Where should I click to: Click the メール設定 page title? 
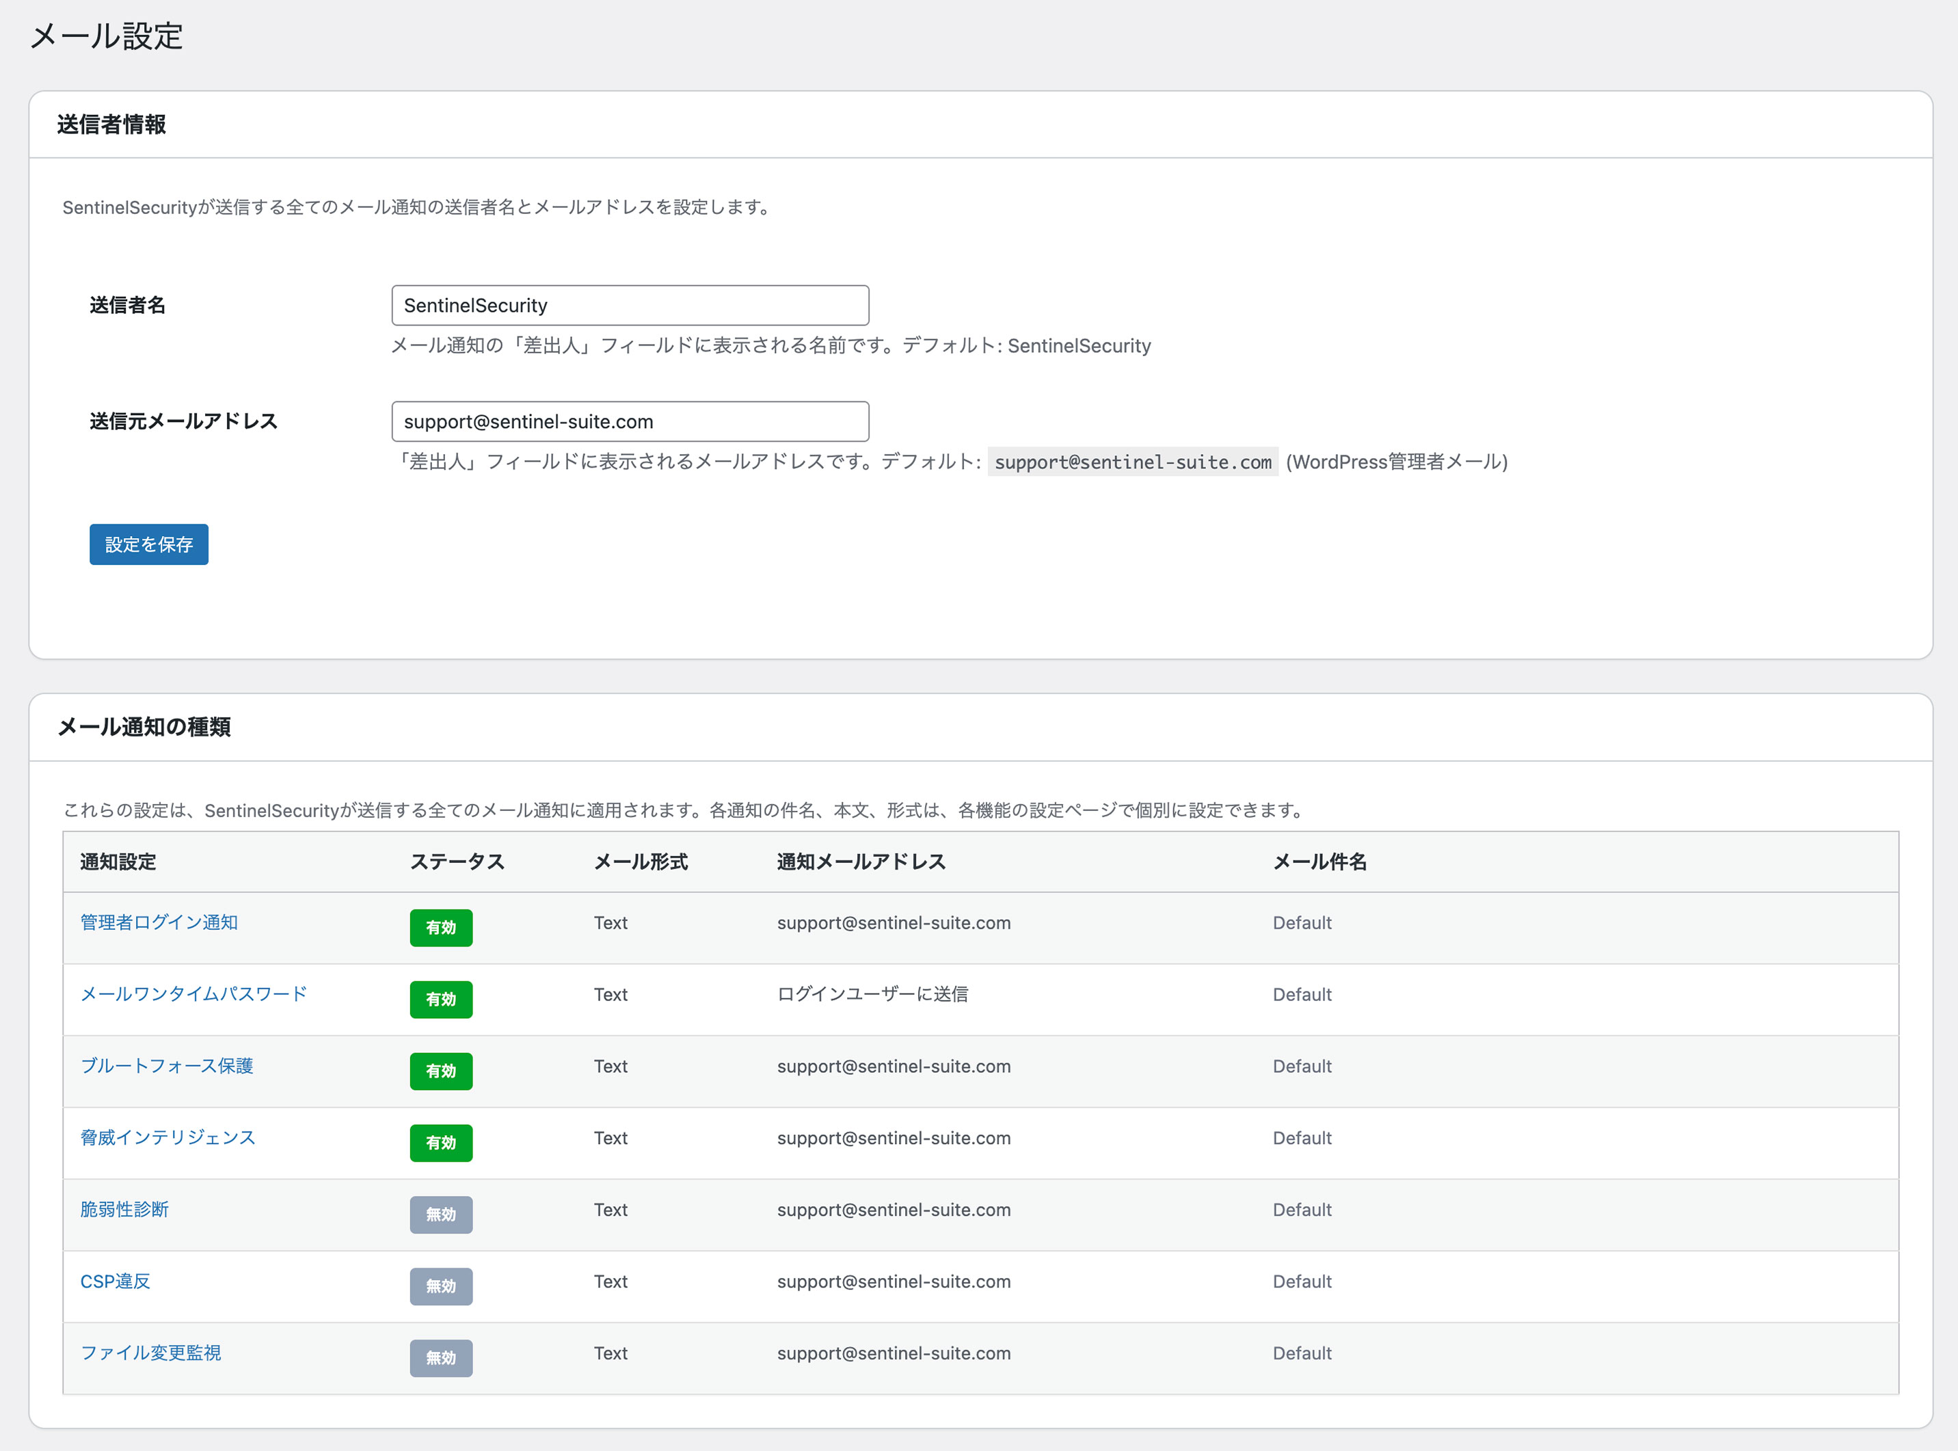[x=106, y=36]
